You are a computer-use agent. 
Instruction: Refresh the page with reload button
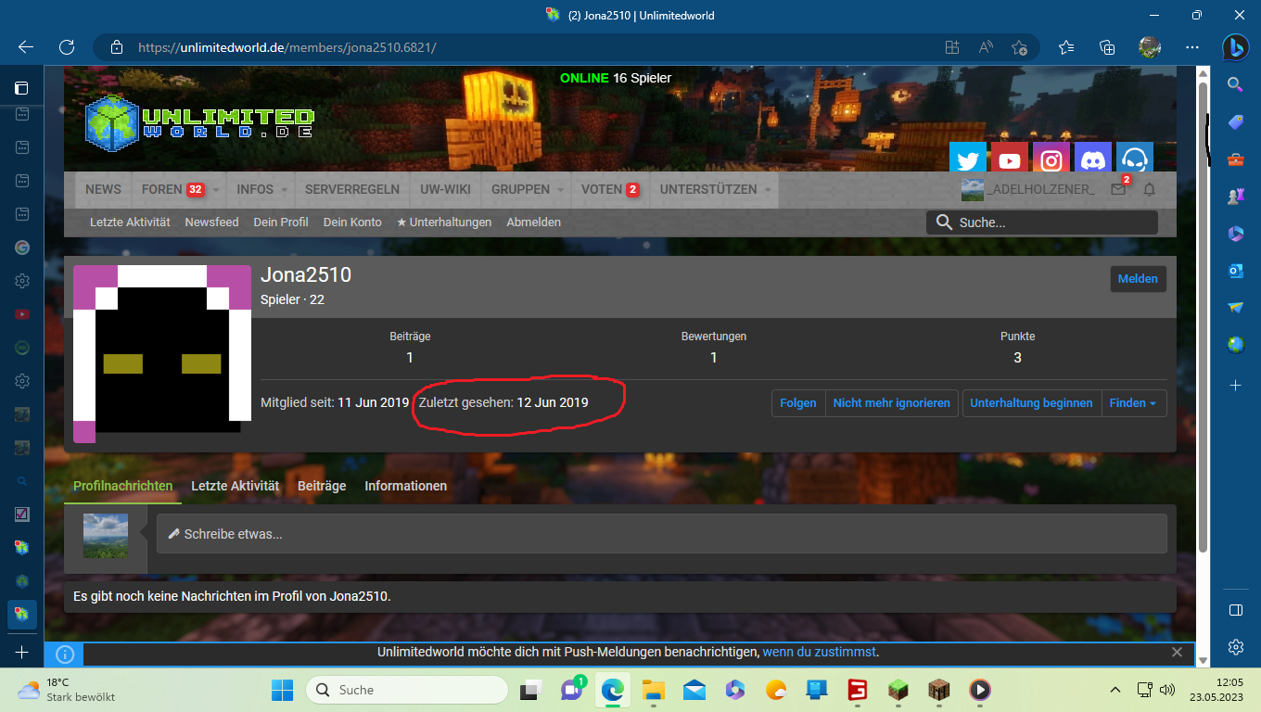point(67,47)
